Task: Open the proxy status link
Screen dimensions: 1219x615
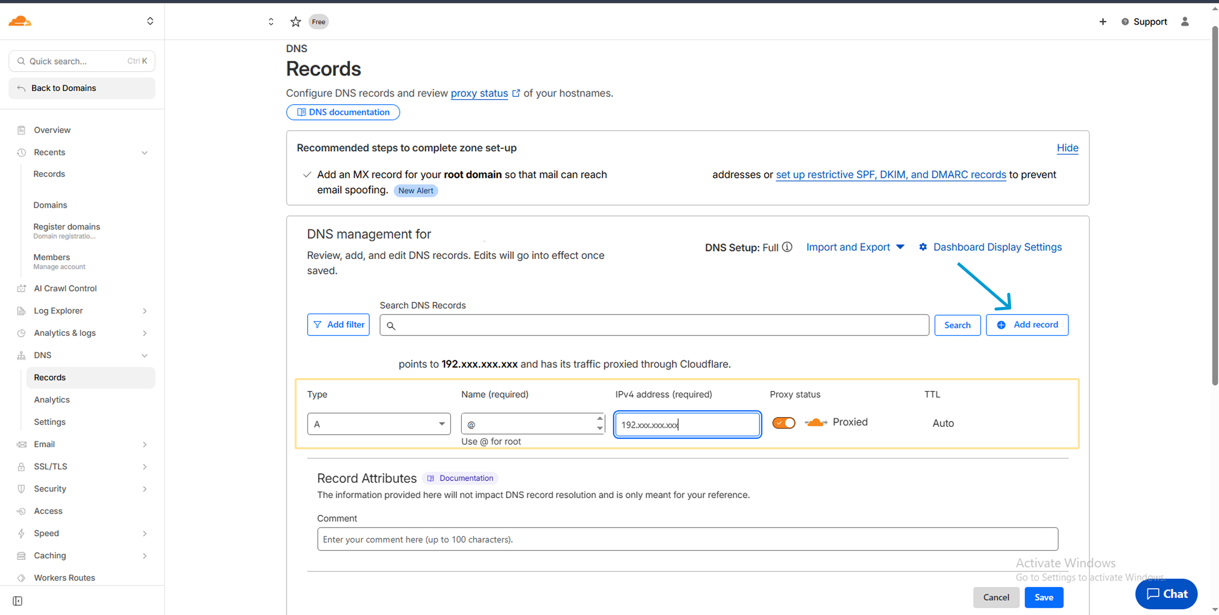Action: (x=479, y=93)
